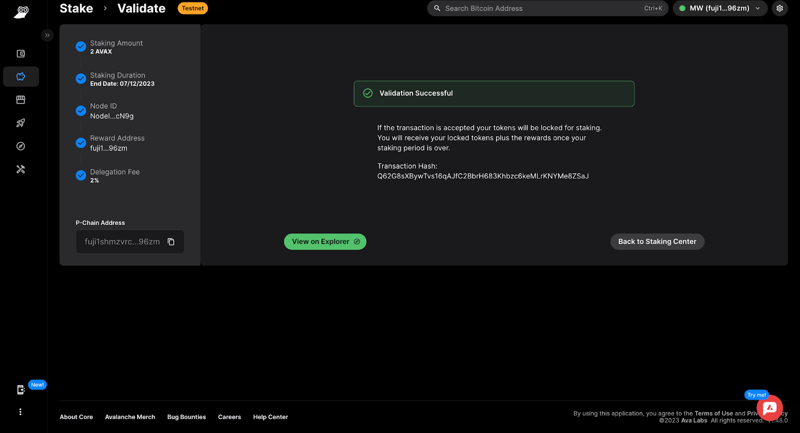Click the Testnet badge
800x433 pixels.
tap(192, 8)
